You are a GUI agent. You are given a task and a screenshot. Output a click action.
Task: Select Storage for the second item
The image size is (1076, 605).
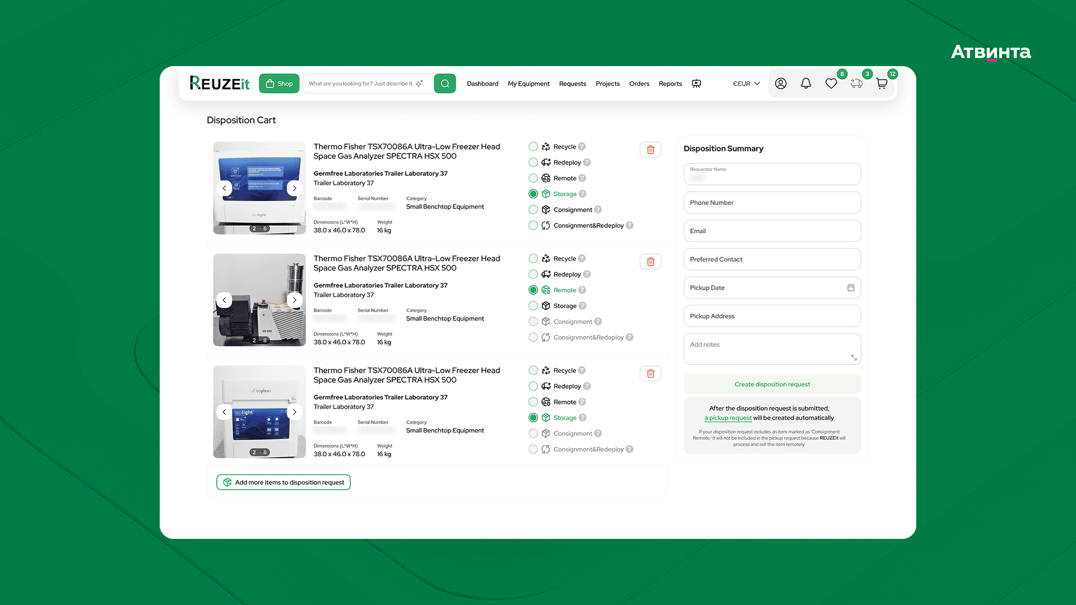(x=533, y=306)
